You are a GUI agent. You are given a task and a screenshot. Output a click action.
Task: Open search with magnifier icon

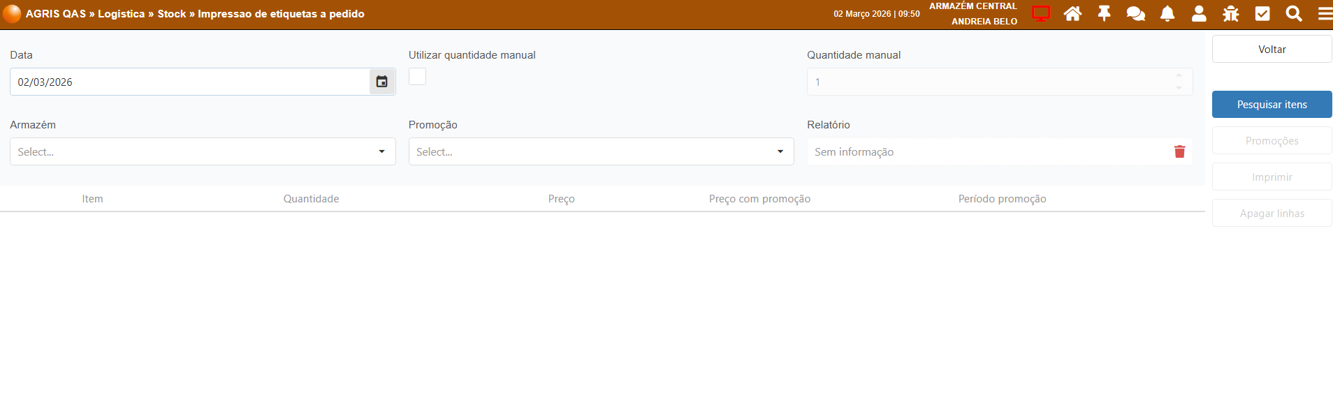pyautogui.click(x=1294, y=13)
